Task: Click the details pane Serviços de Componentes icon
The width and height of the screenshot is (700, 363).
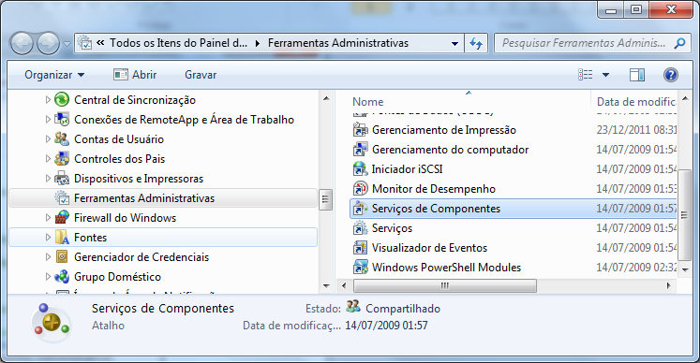Action: [51, 322]
